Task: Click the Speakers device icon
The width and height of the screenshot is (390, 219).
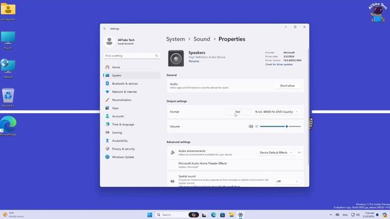Action: pyautogui.click(x=176, y=58)
